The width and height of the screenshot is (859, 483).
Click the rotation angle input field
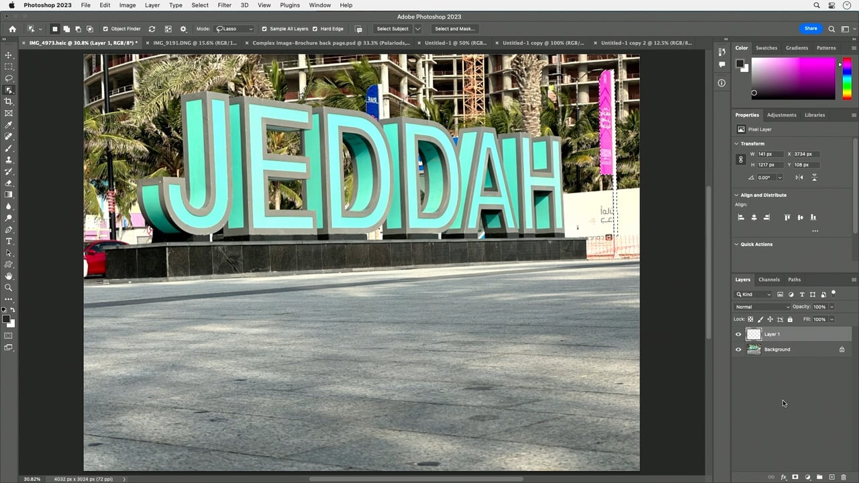[x=766, y=178]
